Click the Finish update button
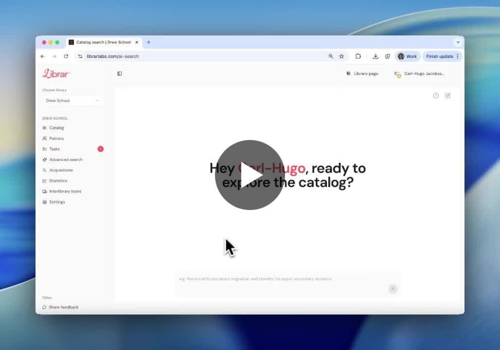Screen dimensions: 500x350 pyautogui.click(x=439, y=56)
